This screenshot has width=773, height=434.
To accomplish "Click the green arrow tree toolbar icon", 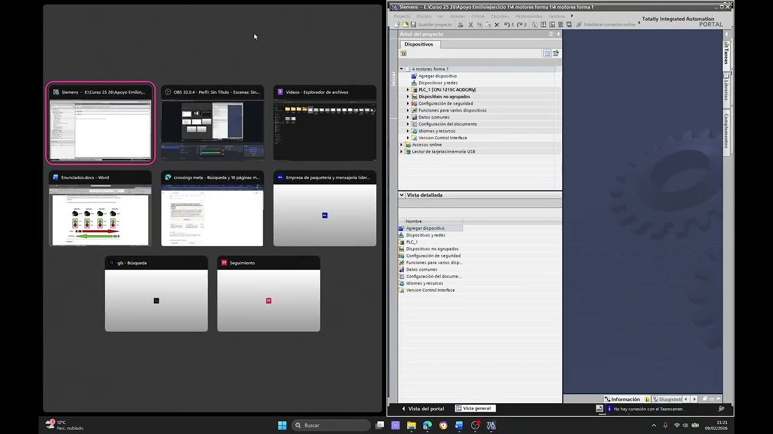I will click(x=556, y=53).
